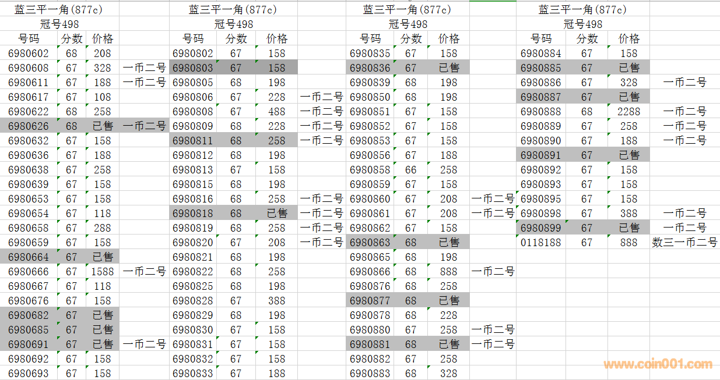Select cell with serial number 6980866
720x380 pixels.
(370, 272)
